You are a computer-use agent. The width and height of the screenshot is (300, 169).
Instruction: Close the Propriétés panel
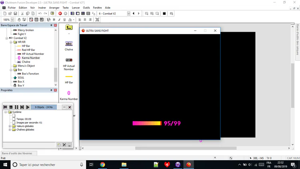[55, 90]
